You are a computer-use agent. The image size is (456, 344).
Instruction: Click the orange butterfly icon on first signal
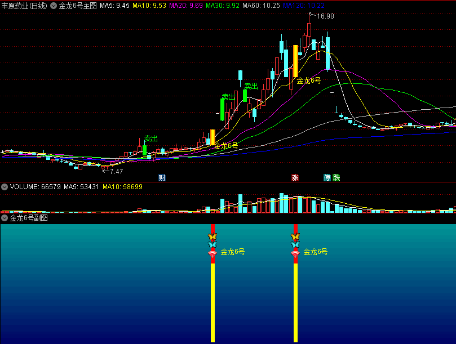[212, 236]
